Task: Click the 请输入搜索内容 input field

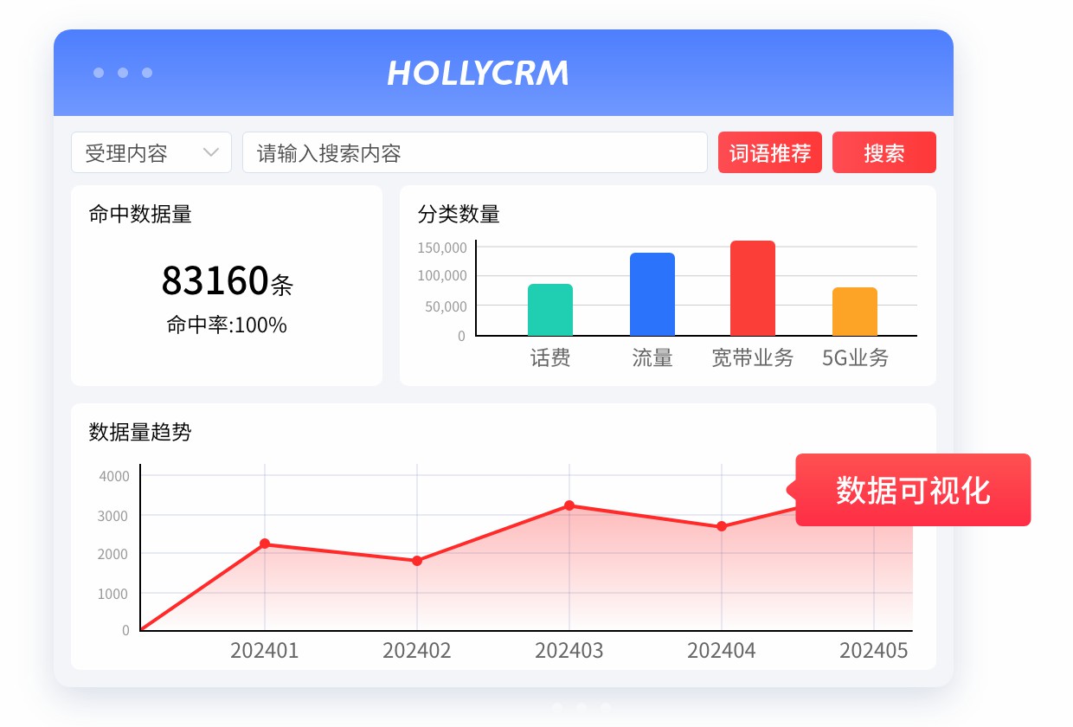Action: tap(476, 152)
